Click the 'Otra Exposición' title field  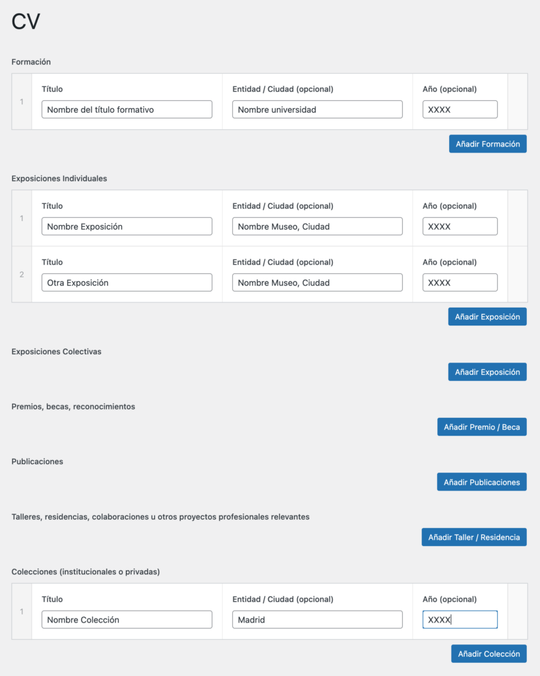tap(127, 283)
